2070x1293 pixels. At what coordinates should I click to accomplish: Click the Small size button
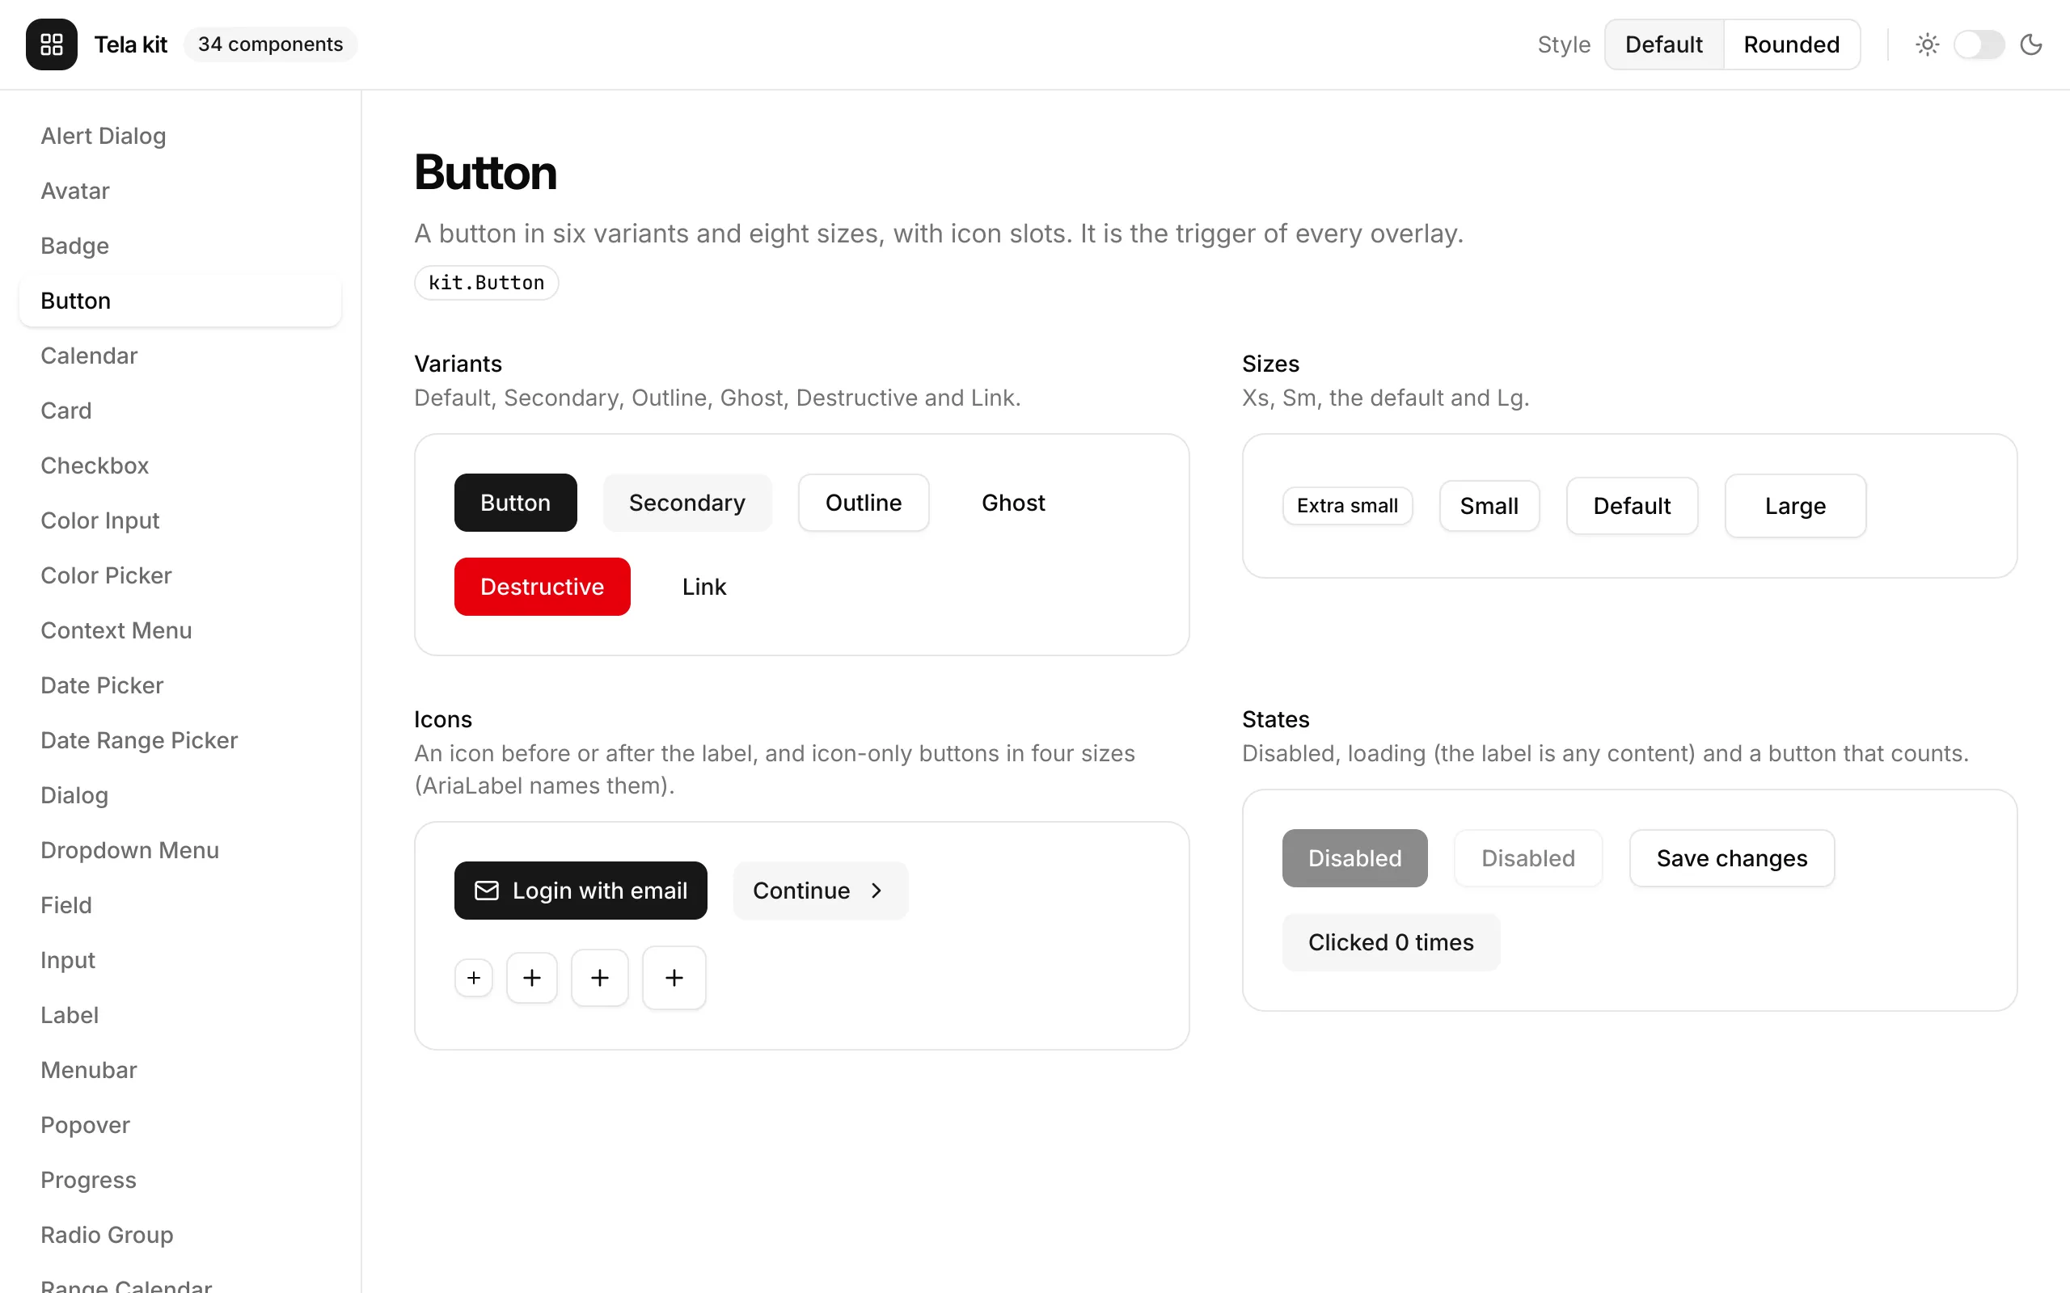[1489, 505]
